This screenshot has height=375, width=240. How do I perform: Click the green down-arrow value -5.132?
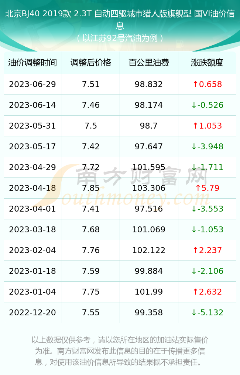tap(208, 312)
